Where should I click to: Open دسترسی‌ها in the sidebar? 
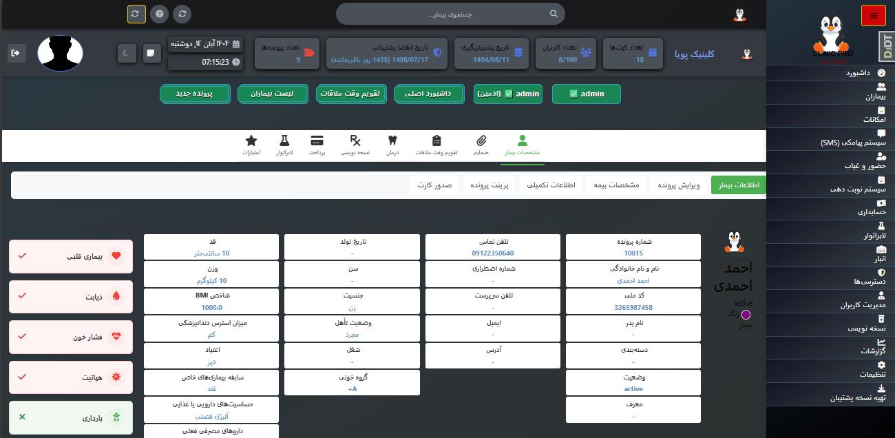pos(830,278)
